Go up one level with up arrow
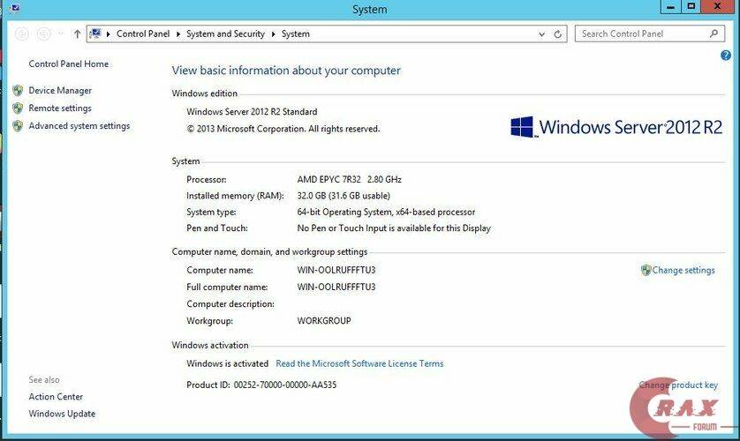Screen dimensions: 740x441 [77, 34]
